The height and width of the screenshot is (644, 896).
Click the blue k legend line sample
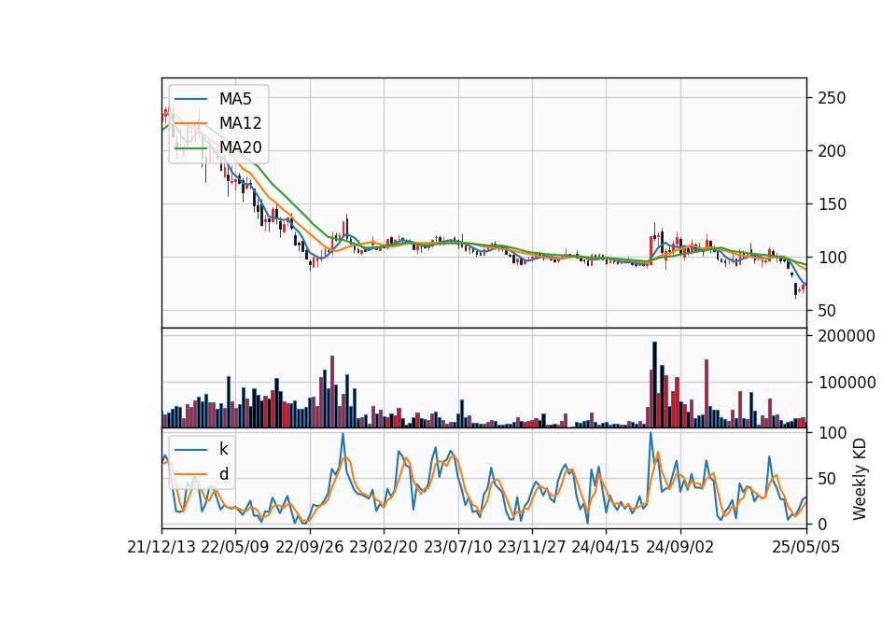pos(190,450)
